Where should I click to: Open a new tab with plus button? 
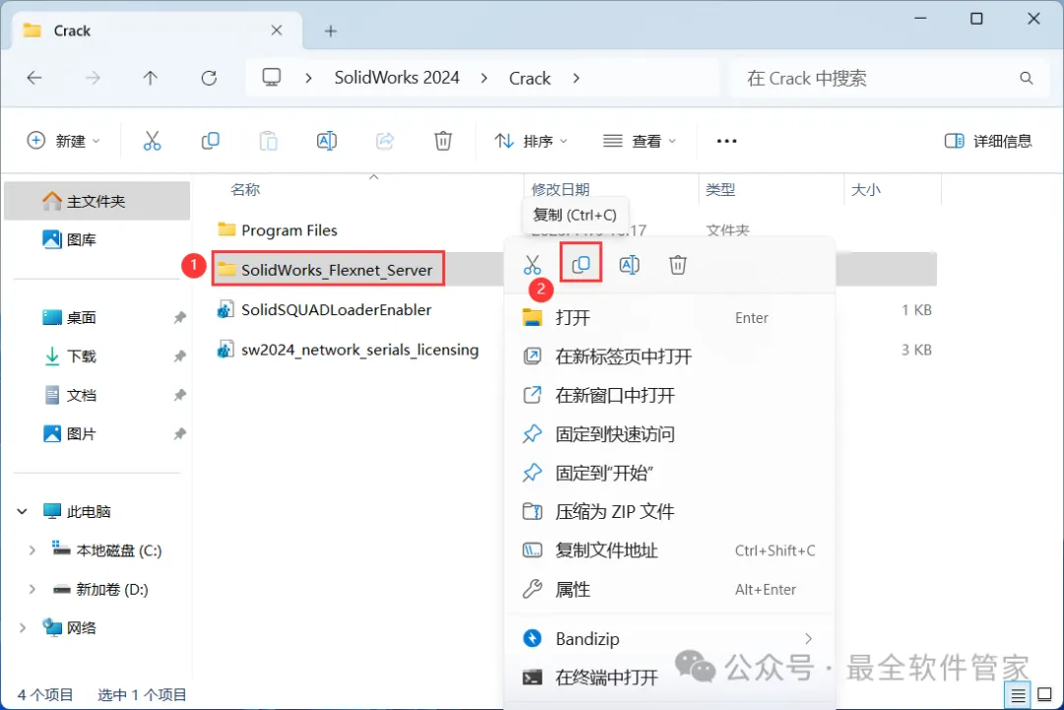tap(330, 32)
